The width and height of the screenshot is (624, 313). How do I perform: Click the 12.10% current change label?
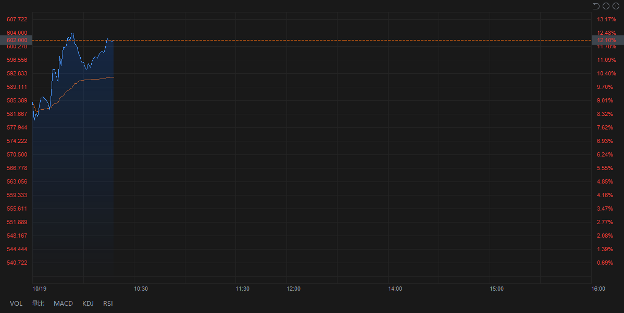pos(608,40)
